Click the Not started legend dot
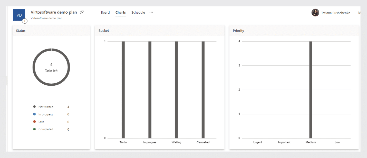 [x=34, y=107]
